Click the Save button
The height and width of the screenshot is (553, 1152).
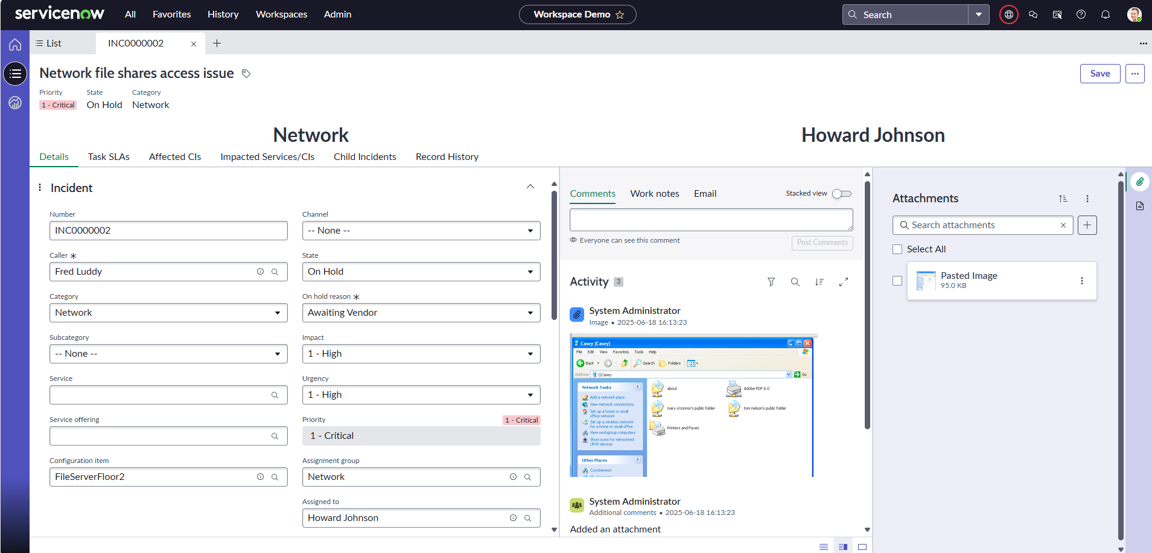tap(1099, 74)
